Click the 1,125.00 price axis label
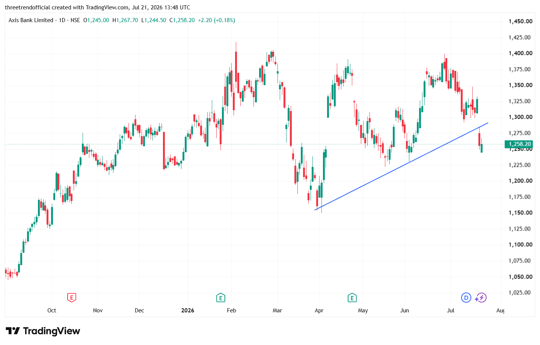The height and width of the screenshot is (345, 540). [519, 229]
